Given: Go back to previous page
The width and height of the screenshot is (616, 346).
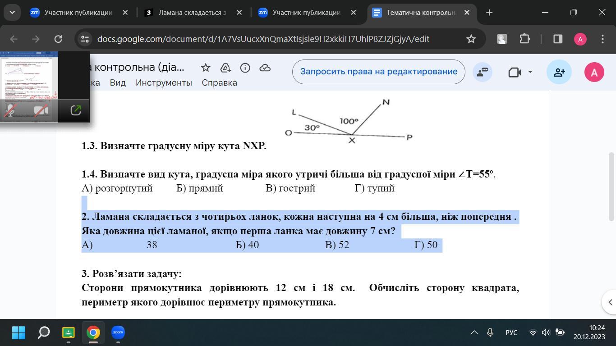Looking at the screenshot, I should 14,39.
